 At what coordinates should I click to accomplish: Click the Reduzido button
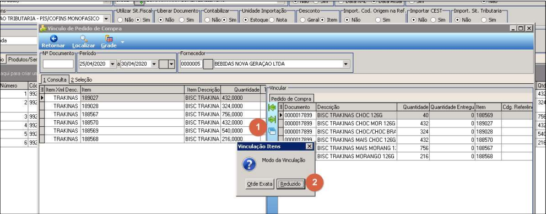click(291, 184)
